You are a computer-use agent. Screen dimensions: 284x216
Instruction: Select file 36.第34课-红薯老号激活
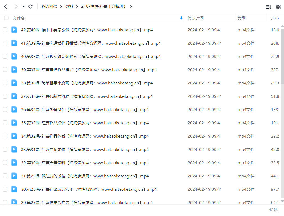pyautogui.click(x=85, y=110)
